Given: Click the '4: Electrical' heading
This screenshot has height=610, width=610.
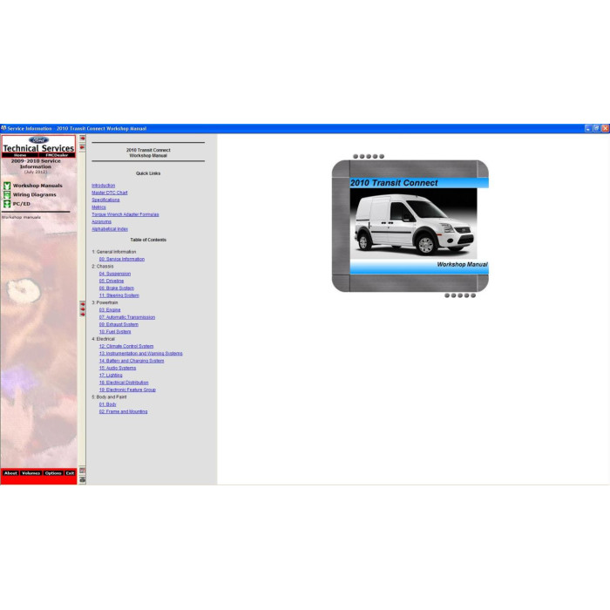Looking at the screenshot, I should [103, 339].
